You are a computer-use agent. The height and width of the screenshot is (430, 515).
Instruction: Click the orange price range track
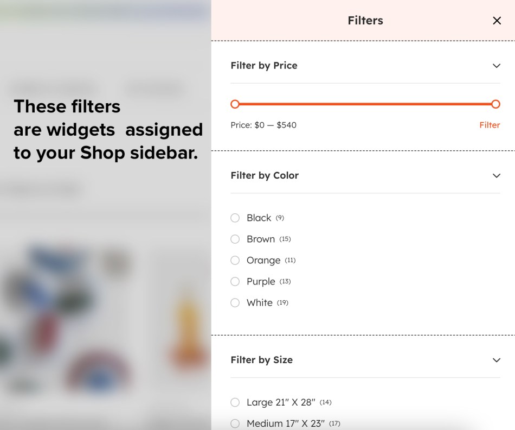point(365,104)
